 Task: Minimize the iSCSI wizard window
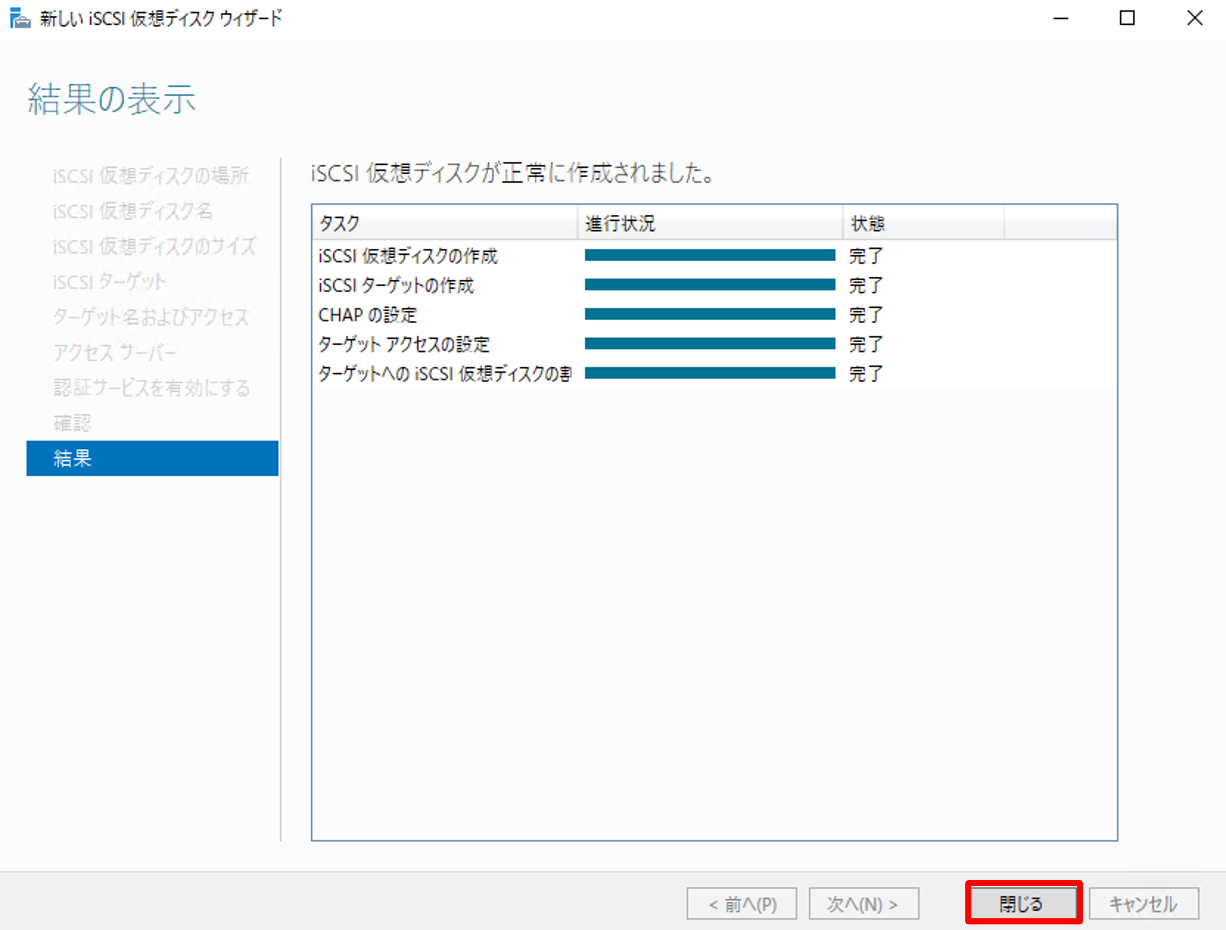1060,18
